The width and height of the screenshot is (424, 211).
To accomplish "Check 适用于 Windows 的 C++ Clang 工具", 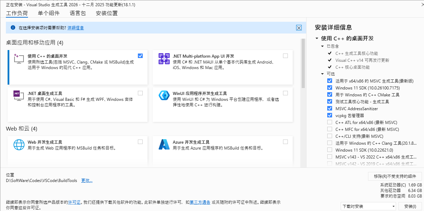I will pos(330,143).
